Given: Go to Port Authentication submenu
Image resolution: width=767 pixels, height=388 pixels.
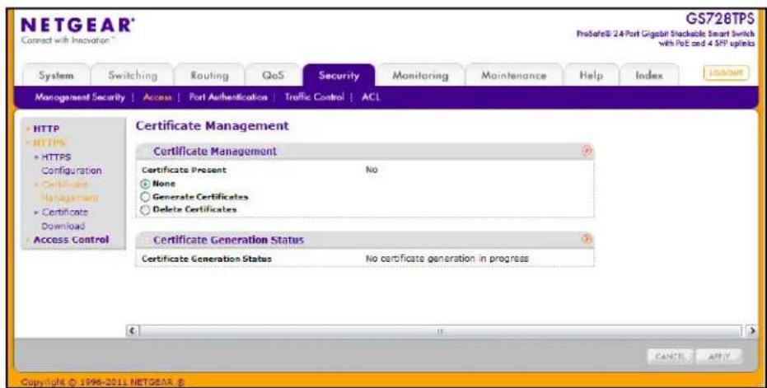Looking at the screenshot, I should [x=228, y=97].
